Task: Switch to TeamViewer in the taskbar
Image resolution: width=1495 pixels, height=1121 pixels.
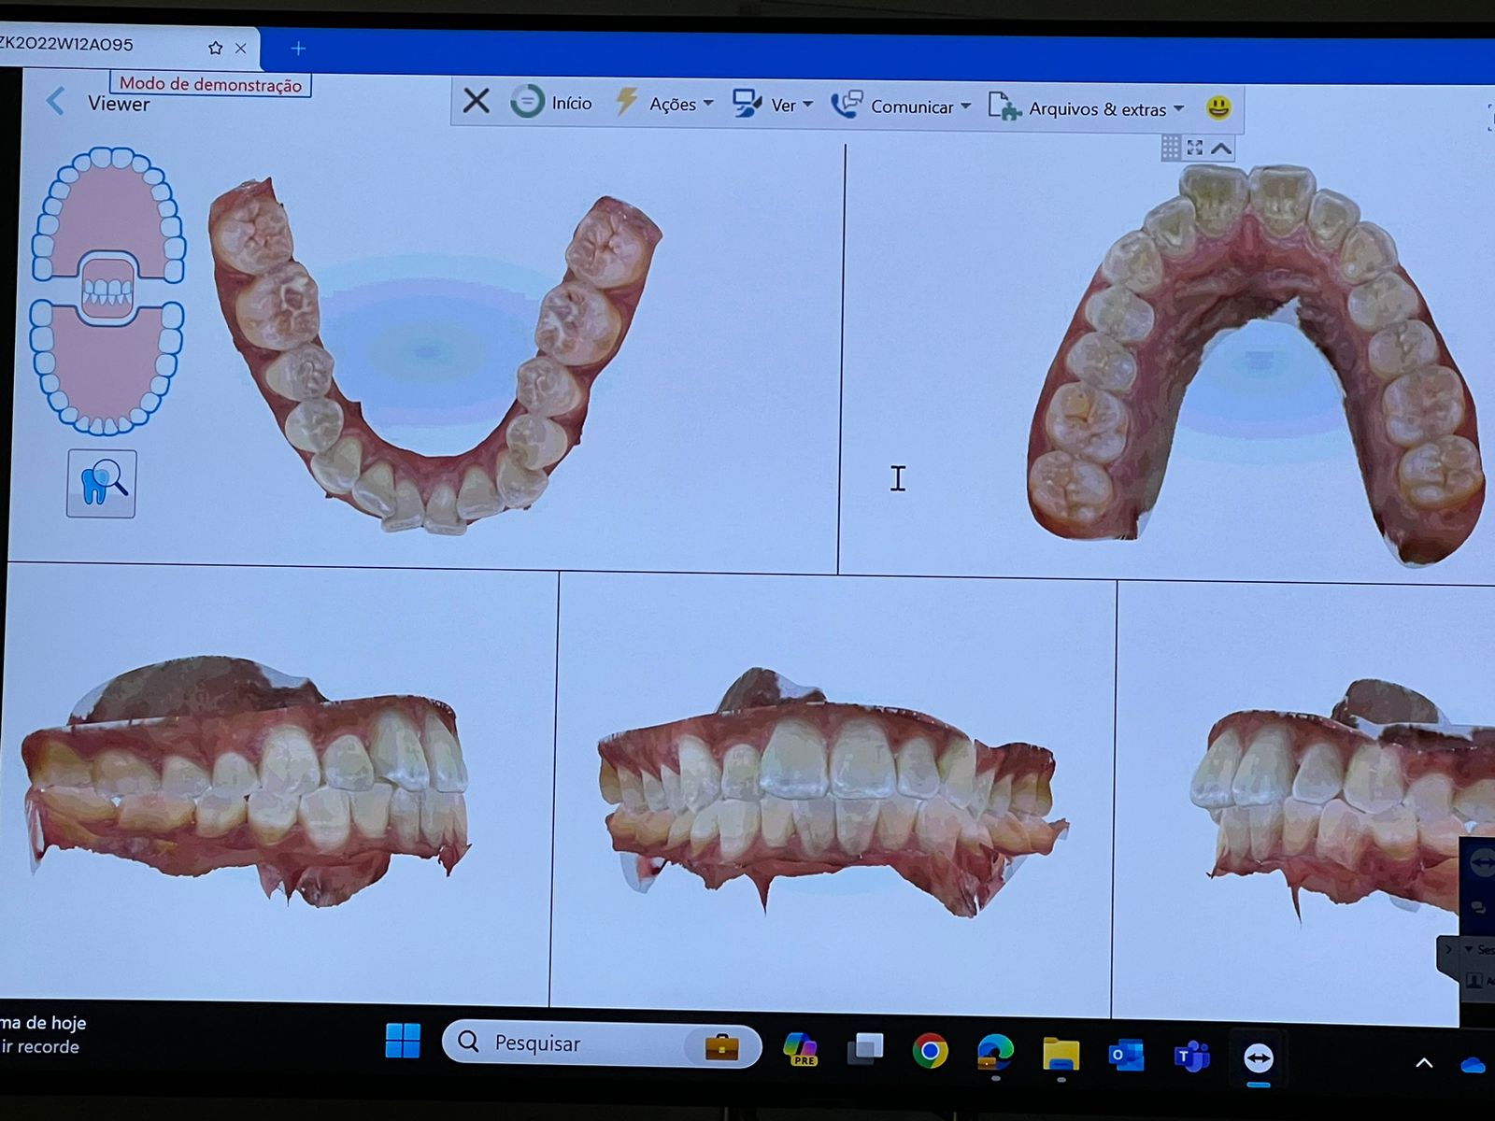Action: pyautogui.click(x=1259, y=1058)
